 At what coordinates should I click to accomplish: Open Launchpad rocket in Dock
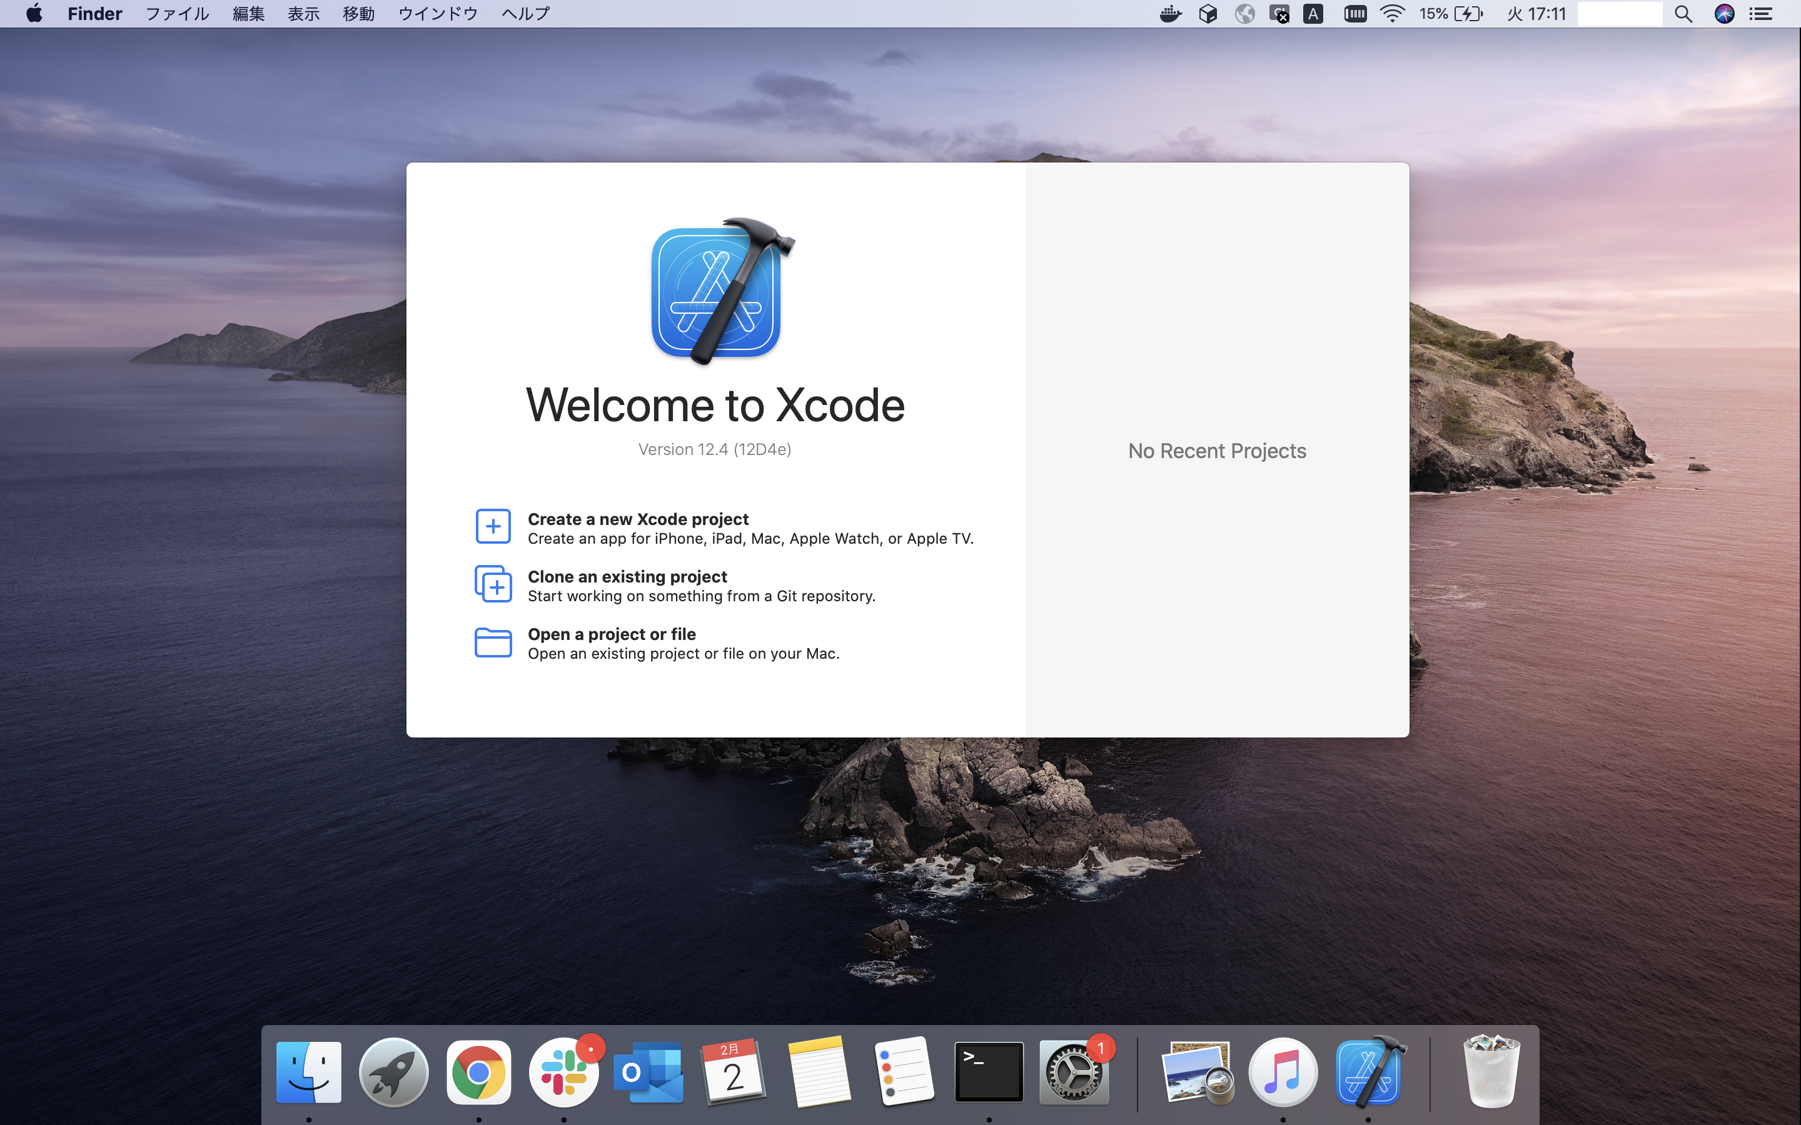(394, 1071)
